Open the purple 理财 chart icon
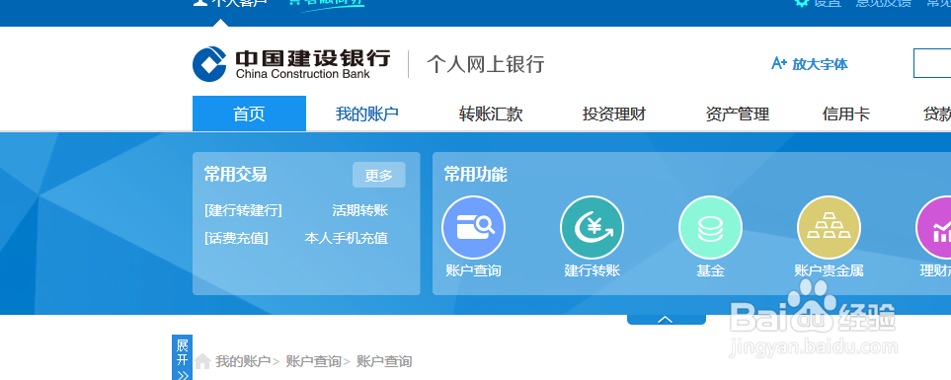 pos(934,227)
